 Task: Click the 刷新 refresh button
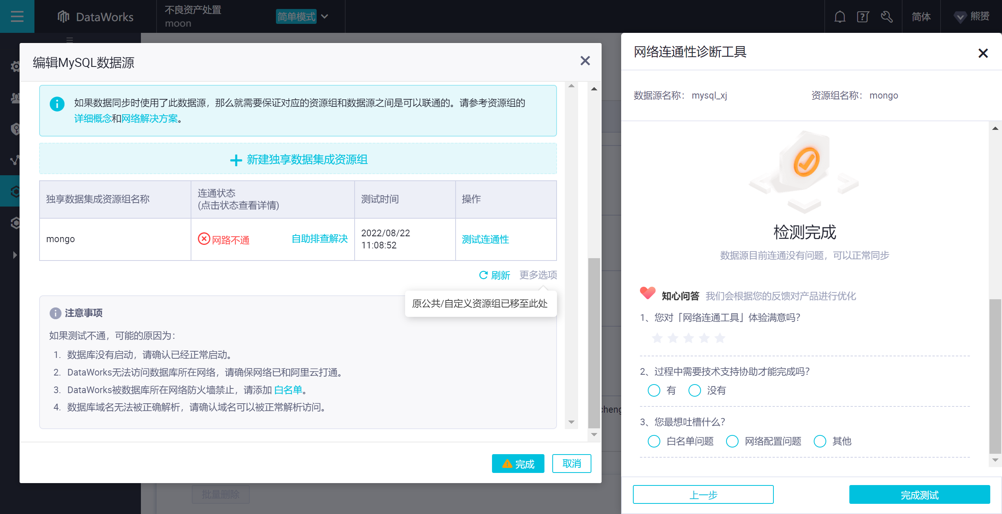(x=495, y=275)
